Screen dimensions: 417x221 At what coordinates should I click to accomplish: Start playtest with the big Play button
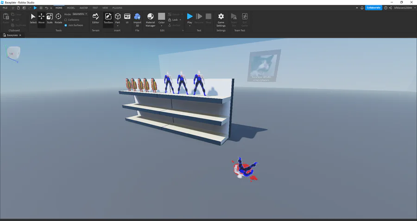click(190, 17)
